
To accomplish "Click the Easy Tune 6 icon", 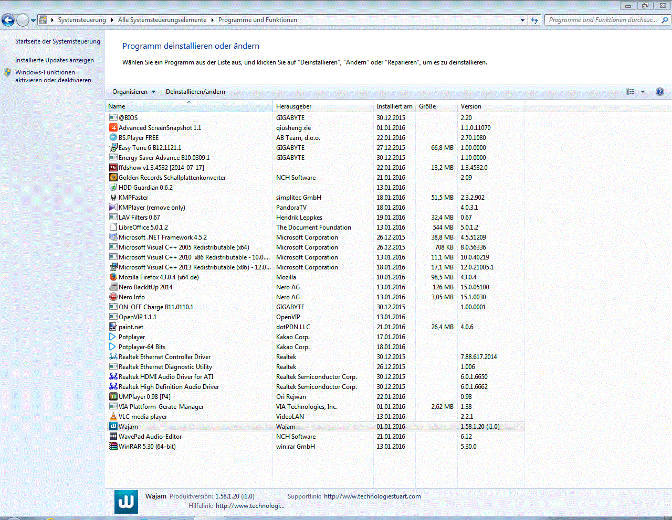I will point(113,147).
